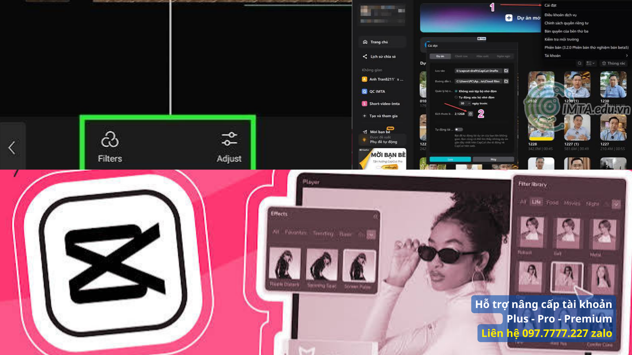Switch to the Hiệu suất settings tab
The image size is (632, 355).
[x=482, y=56]
